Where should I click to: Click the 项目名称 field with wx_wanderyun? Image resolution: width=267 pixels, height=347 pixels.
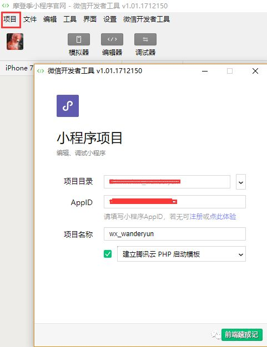175,234
